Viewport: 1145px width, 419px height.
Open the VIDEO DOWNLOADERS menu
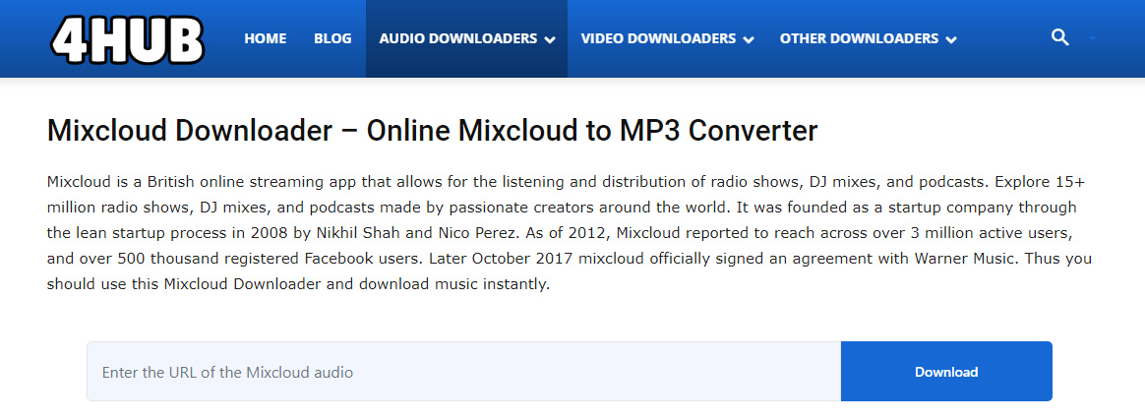(668, 38)
